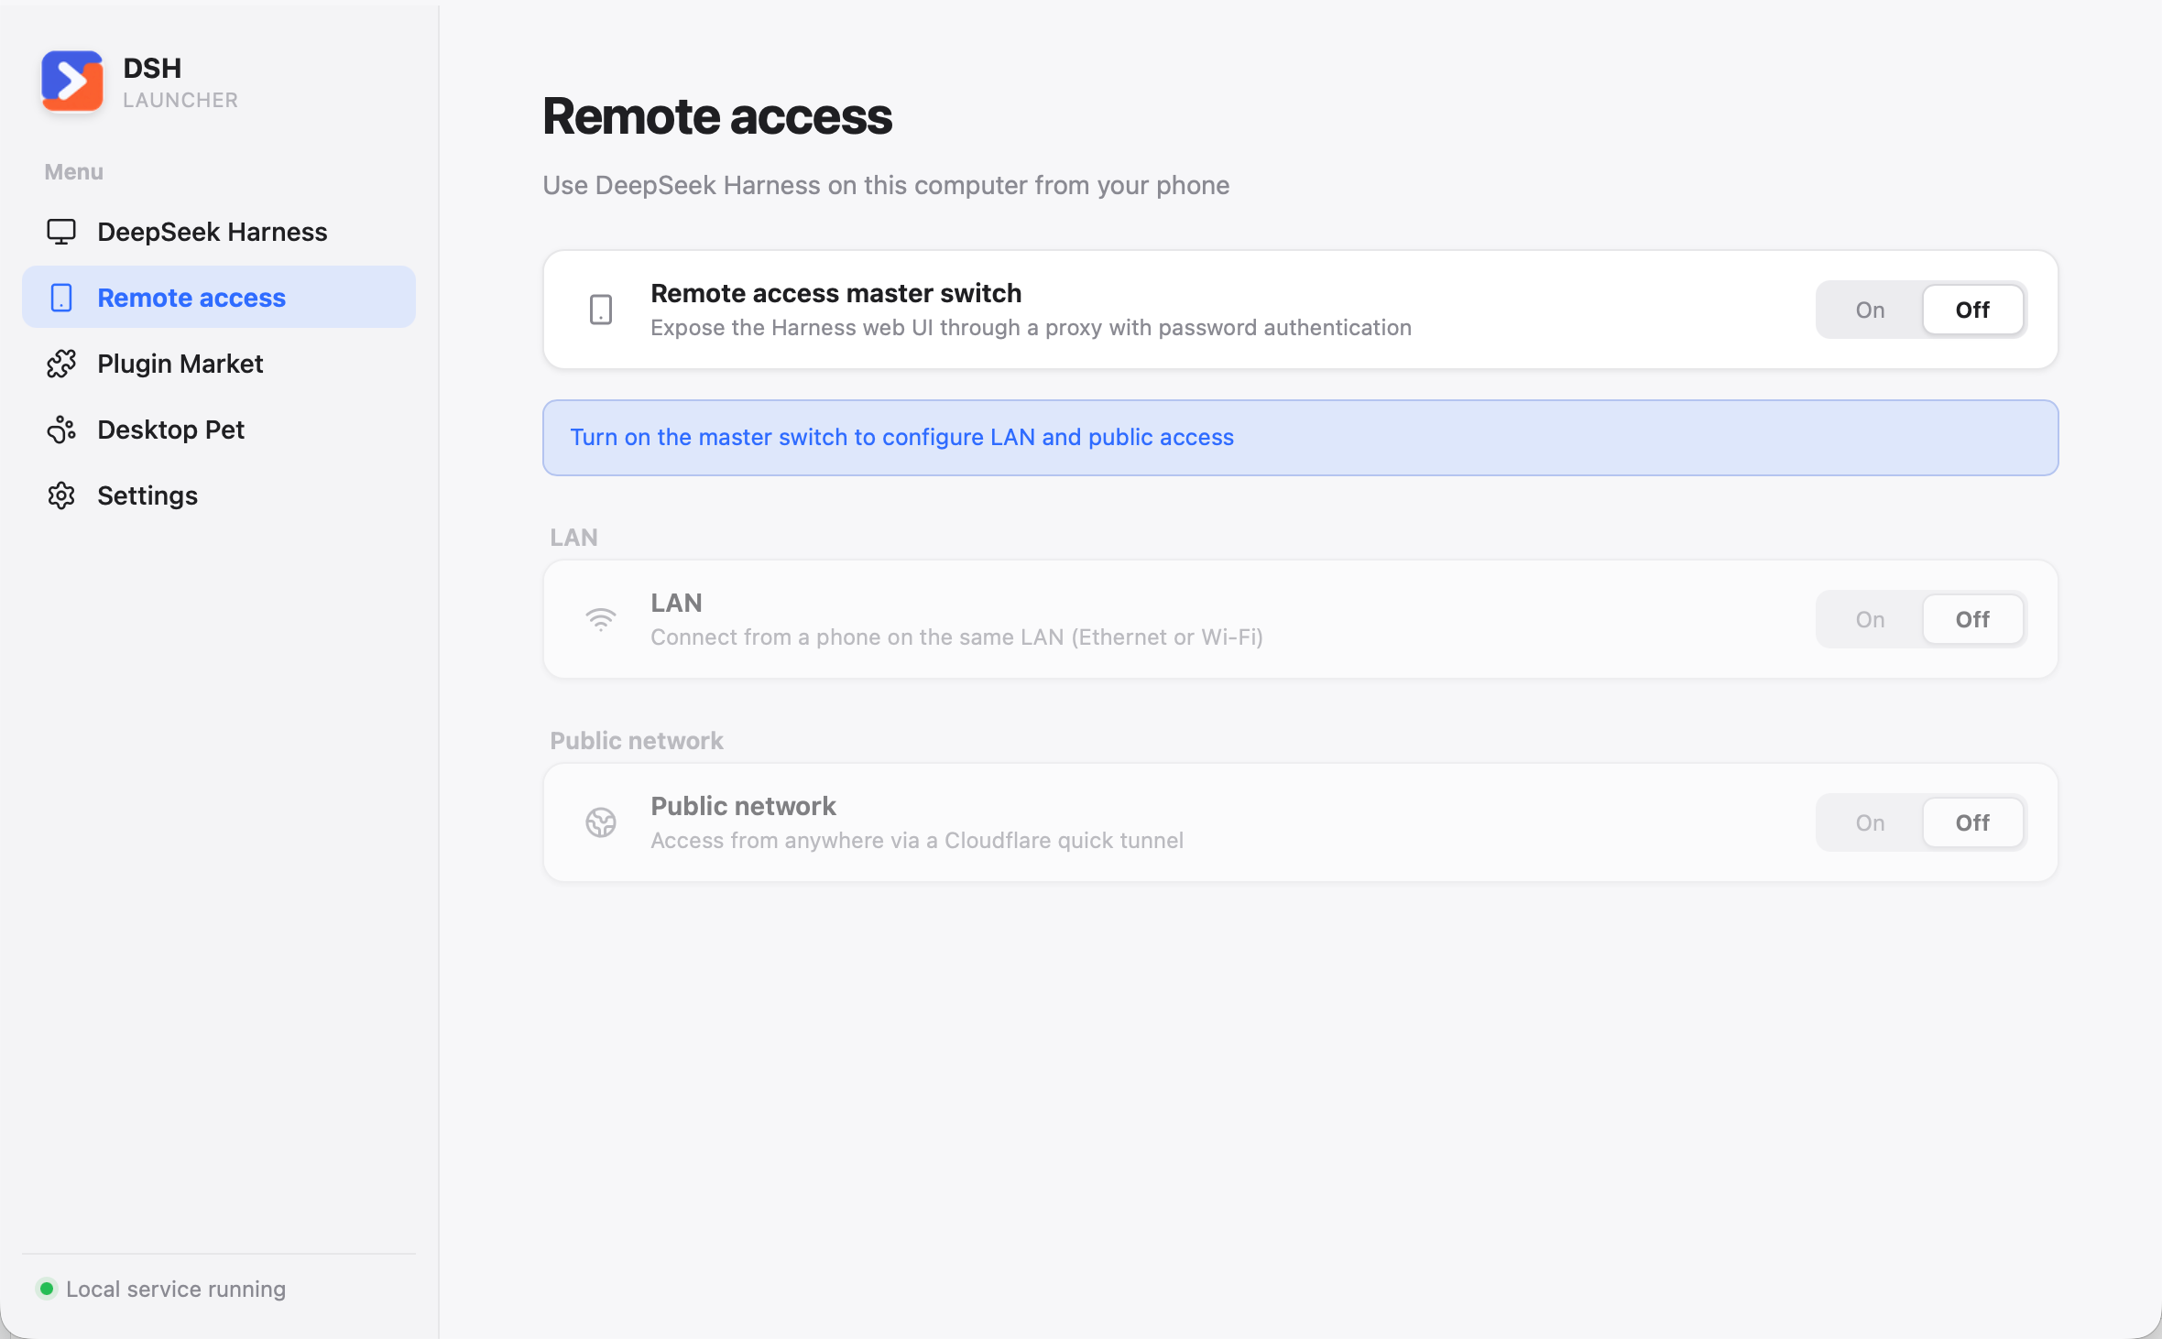2162x1339 pixels.
Task: Click the 'LAN' section heading above the card
Action: coord(573,537)
